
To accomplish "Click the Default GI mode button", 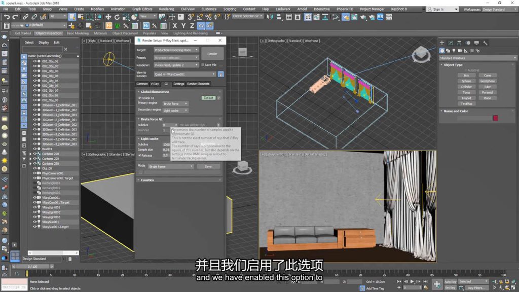I will 208,98.
